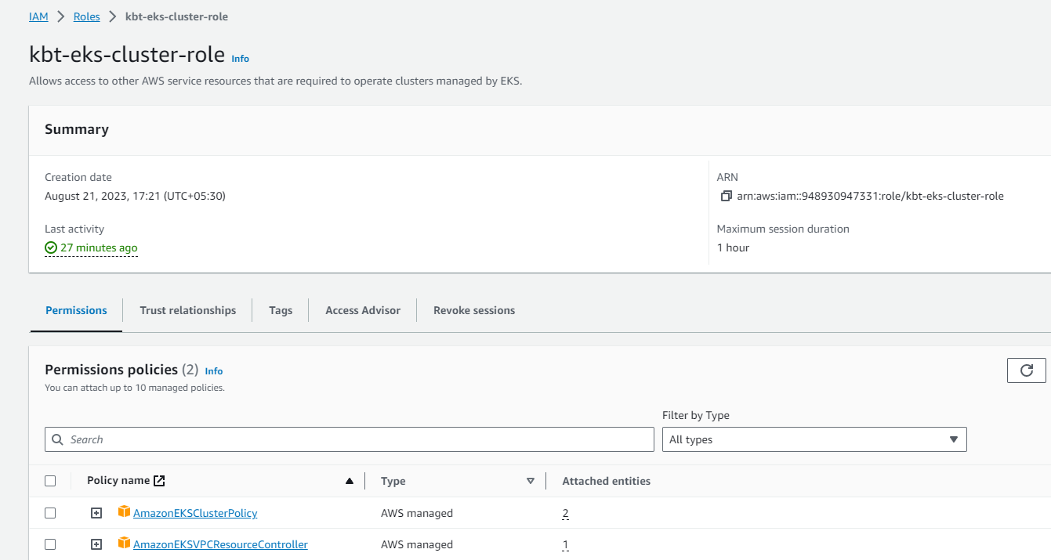
Task: Open the Filter by Type dropdown
Action: 814,439
